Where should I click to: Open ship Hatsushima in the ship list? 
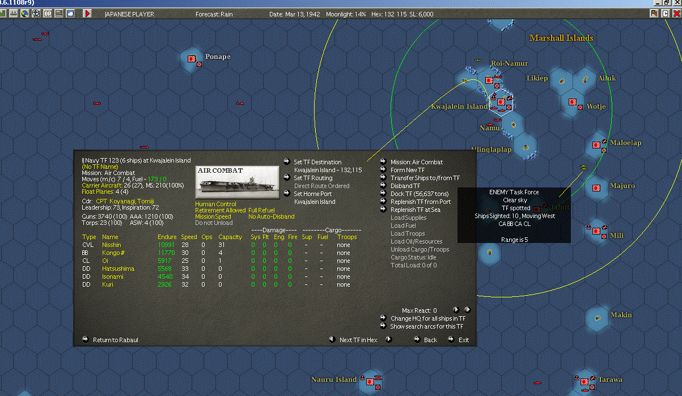[x=118, y=269]
